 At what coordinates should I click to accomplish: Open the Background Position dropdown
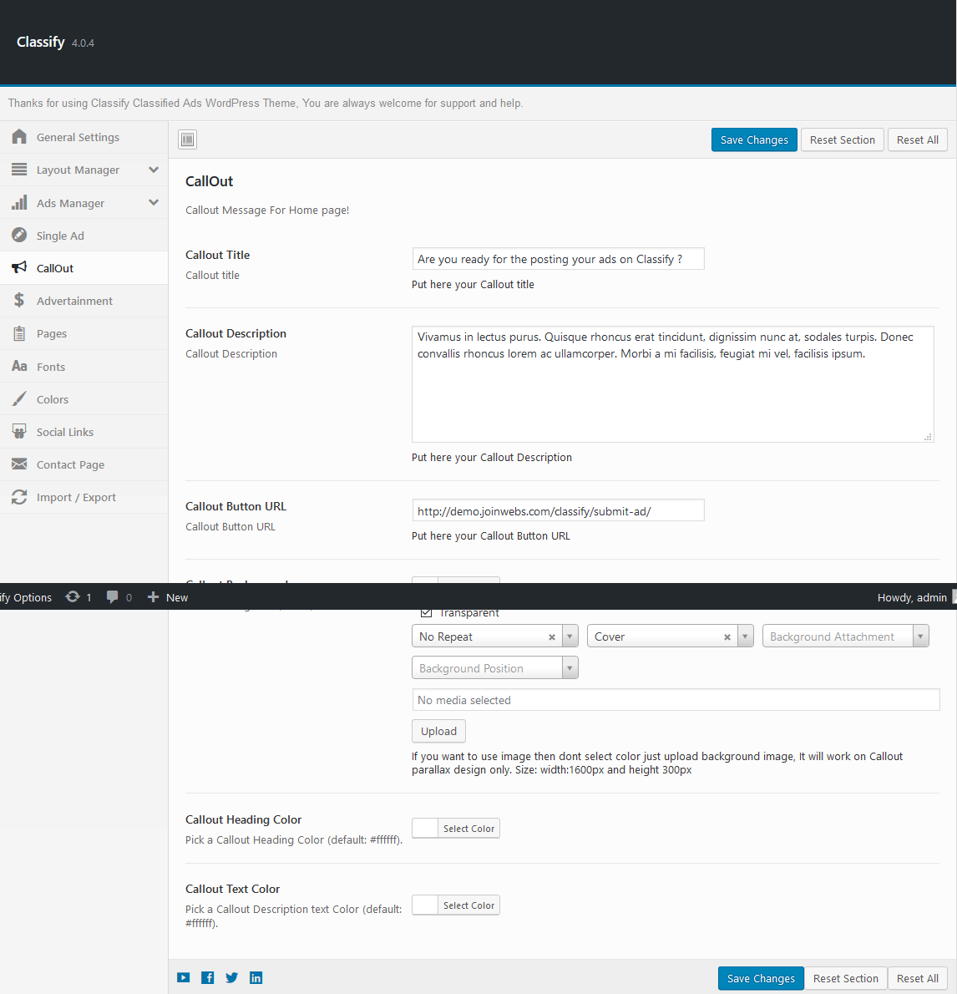tap(495, 667)
